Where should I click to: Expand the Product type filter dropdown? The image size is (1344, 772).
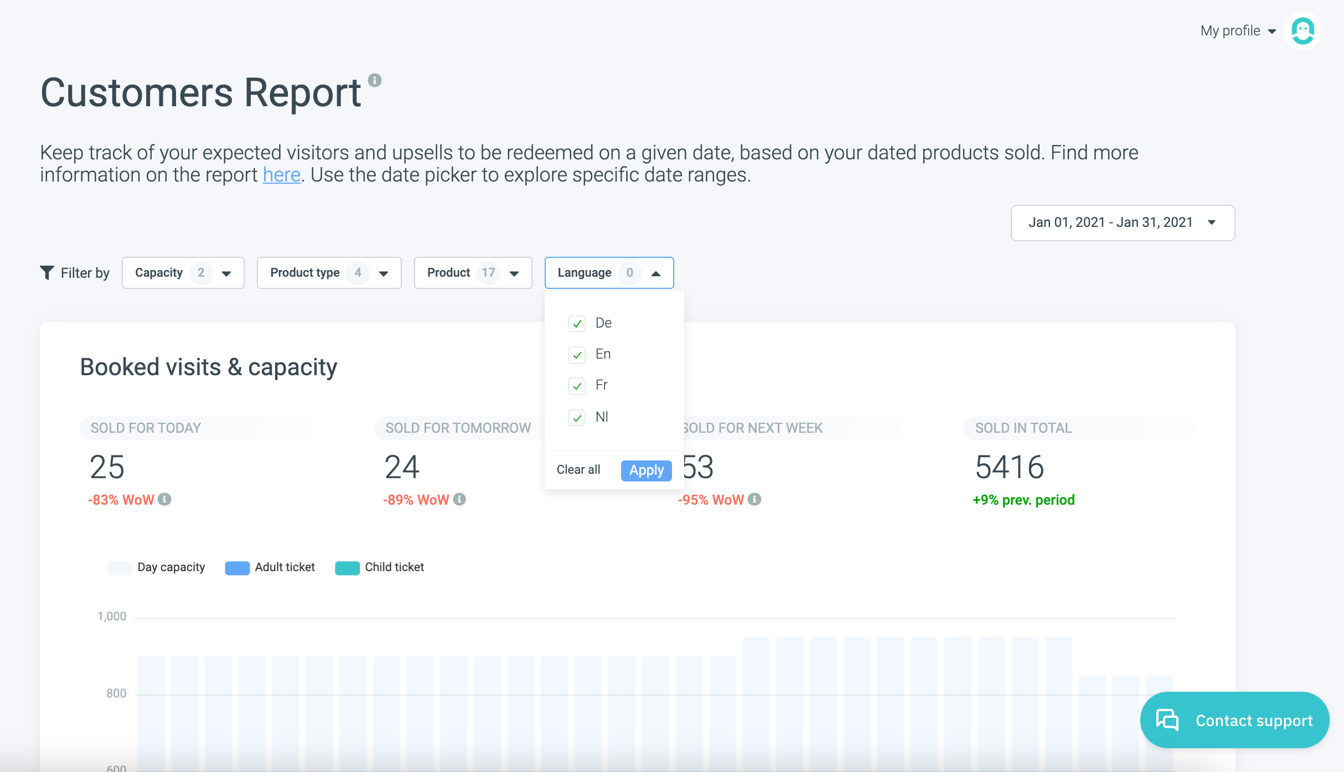click(329, 273)
